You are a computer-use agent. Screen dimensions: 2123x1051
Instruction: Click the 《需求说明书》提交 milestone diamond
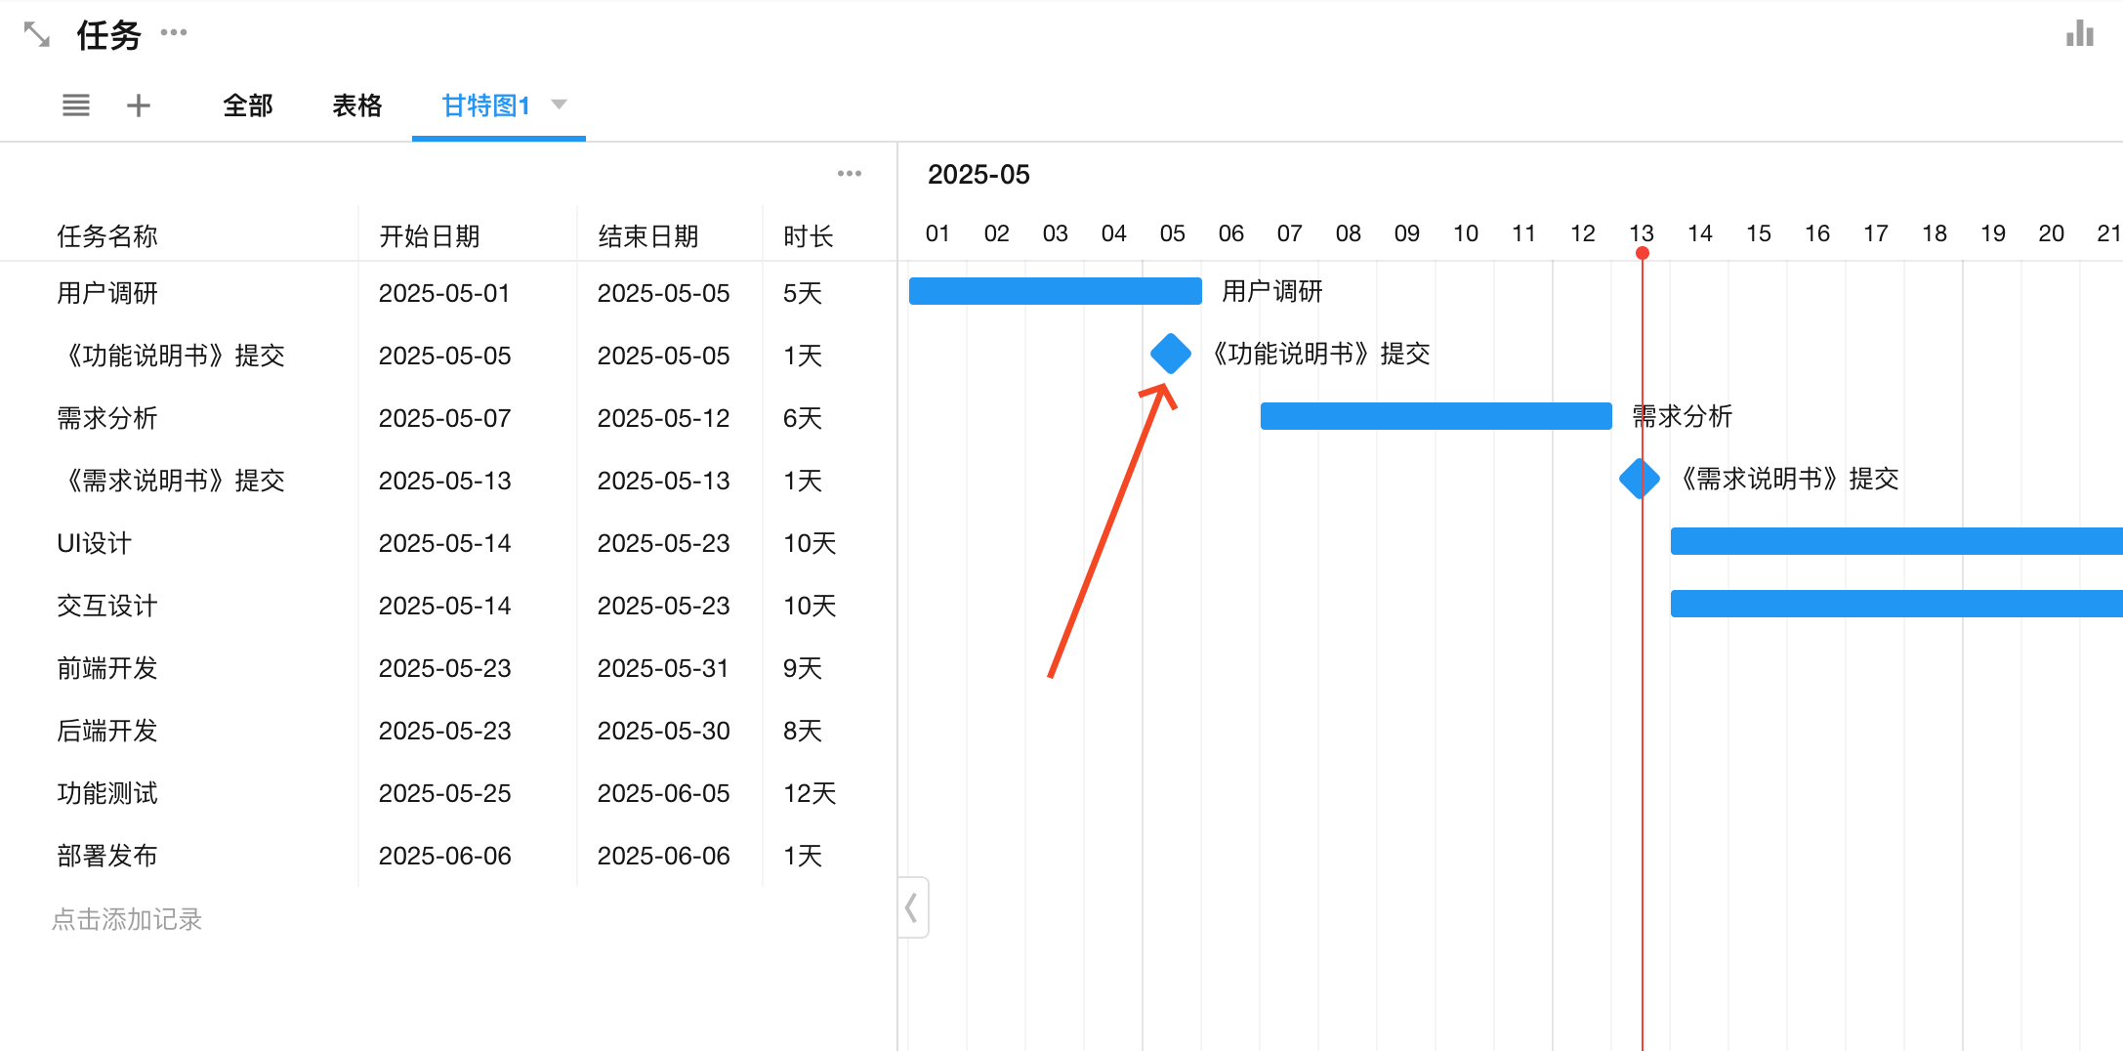tap(1639, 479)
